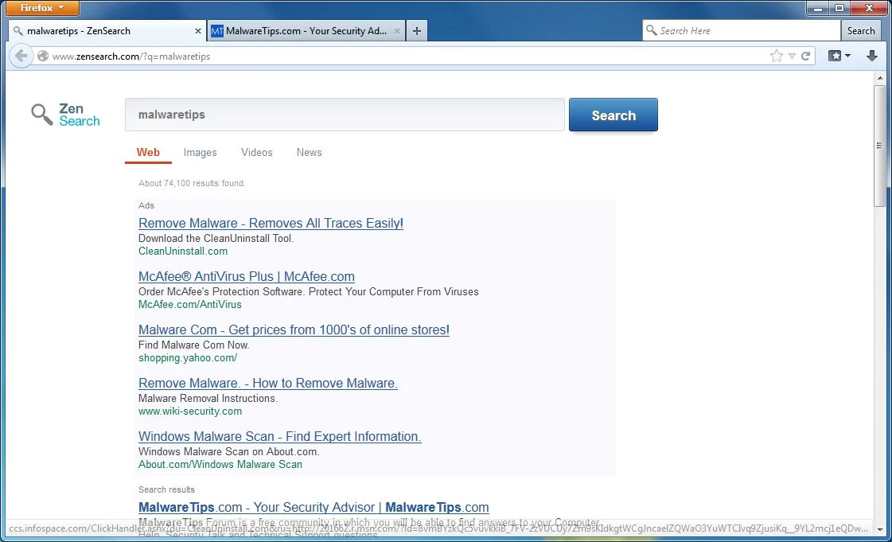Click the Download the CleanUninstall Tool description
The image size is (892, 542).
[x=216, y=238]
